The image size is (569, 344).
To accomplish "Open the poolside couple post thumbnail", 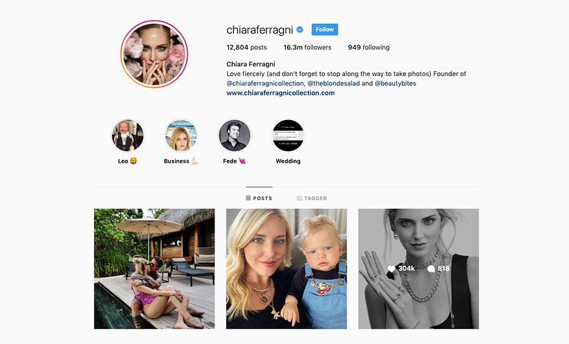I will [x=155, y=268].
